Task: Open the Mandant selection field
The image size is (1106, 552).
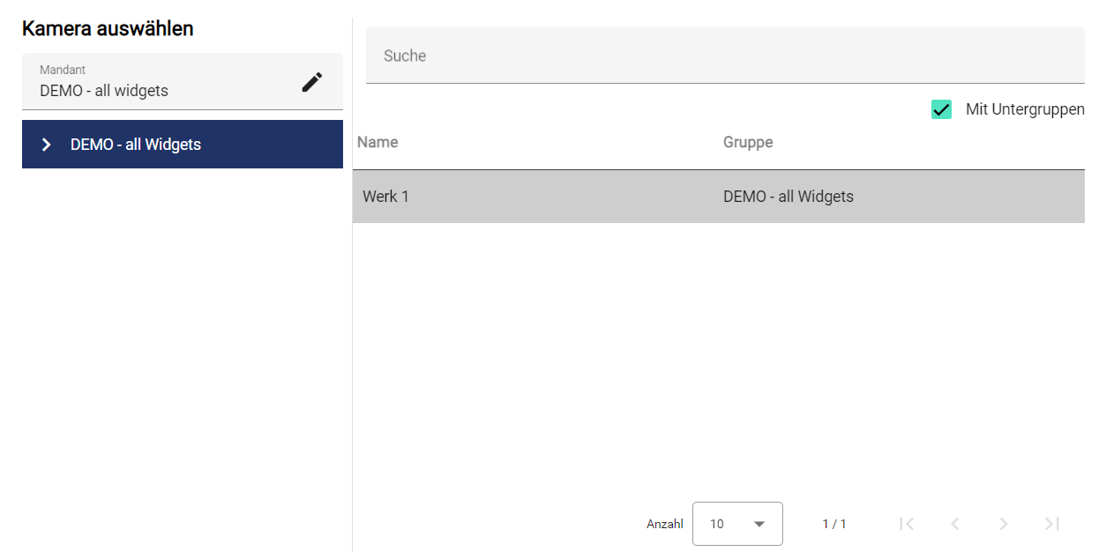Action: 159,82
